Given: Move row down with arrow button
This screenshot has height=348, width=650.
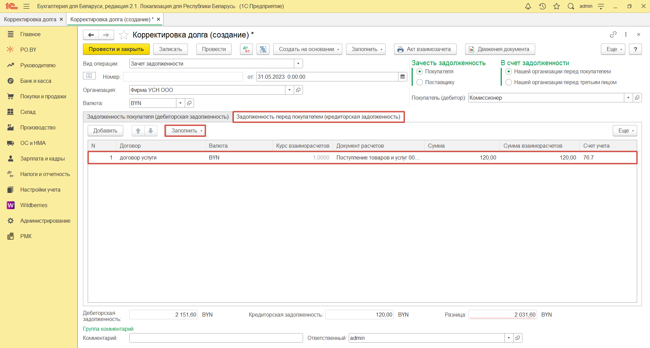Looking at the screenshot, I should coord(151,131).
